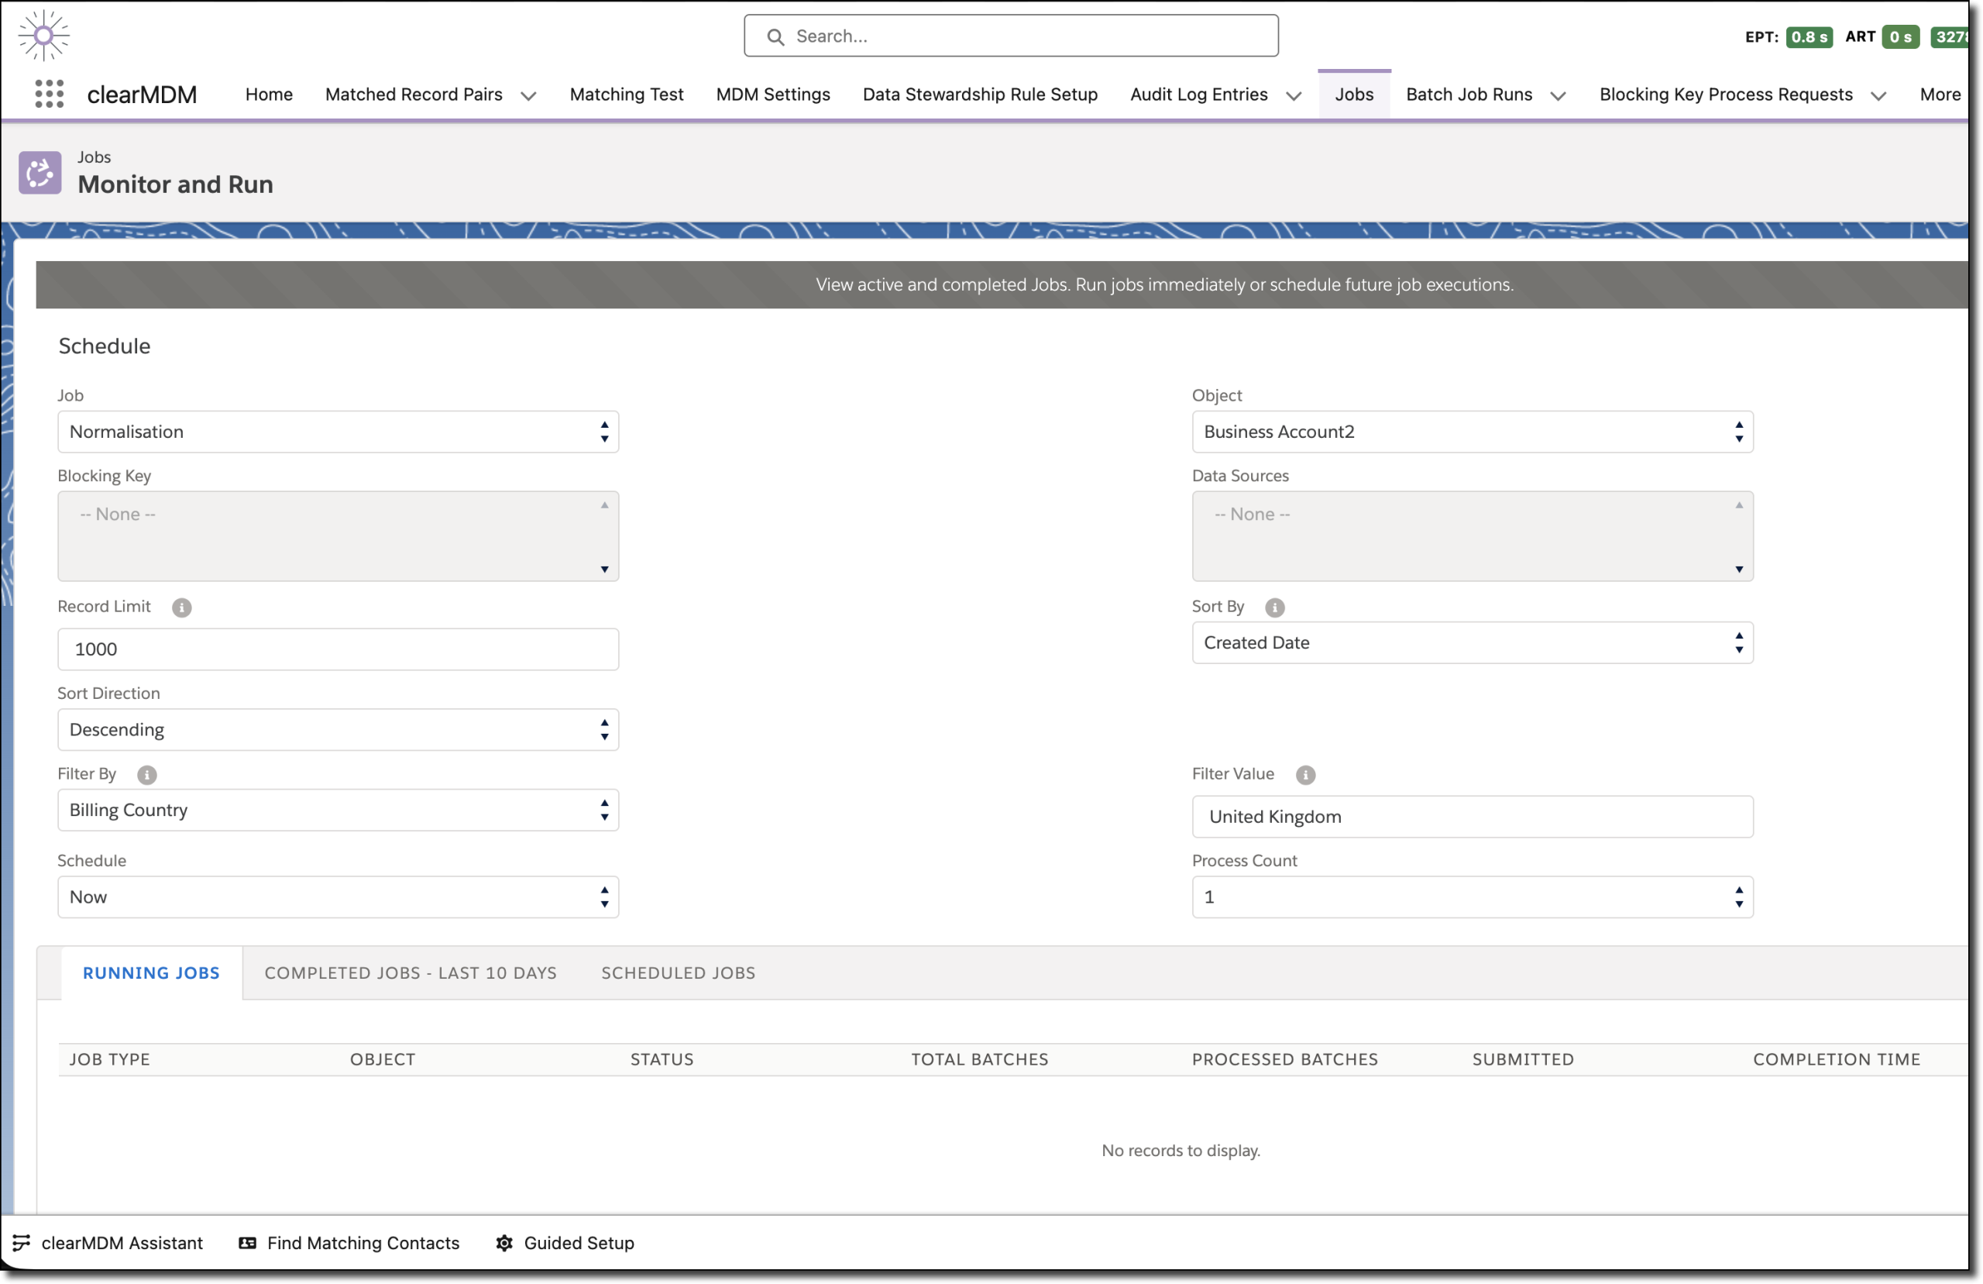Navigate to Matching Test
This screenshot has width=1983, height=1284.
coord(627,95)
